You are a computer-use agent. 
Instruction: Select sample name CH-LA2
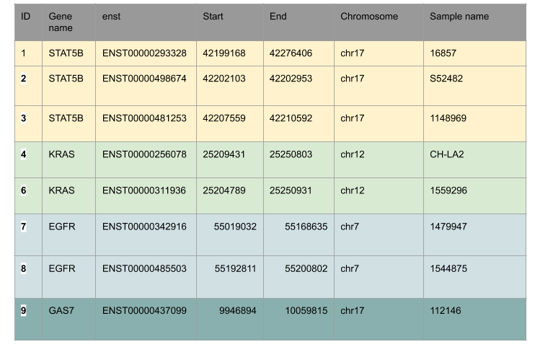pos(447,154)
